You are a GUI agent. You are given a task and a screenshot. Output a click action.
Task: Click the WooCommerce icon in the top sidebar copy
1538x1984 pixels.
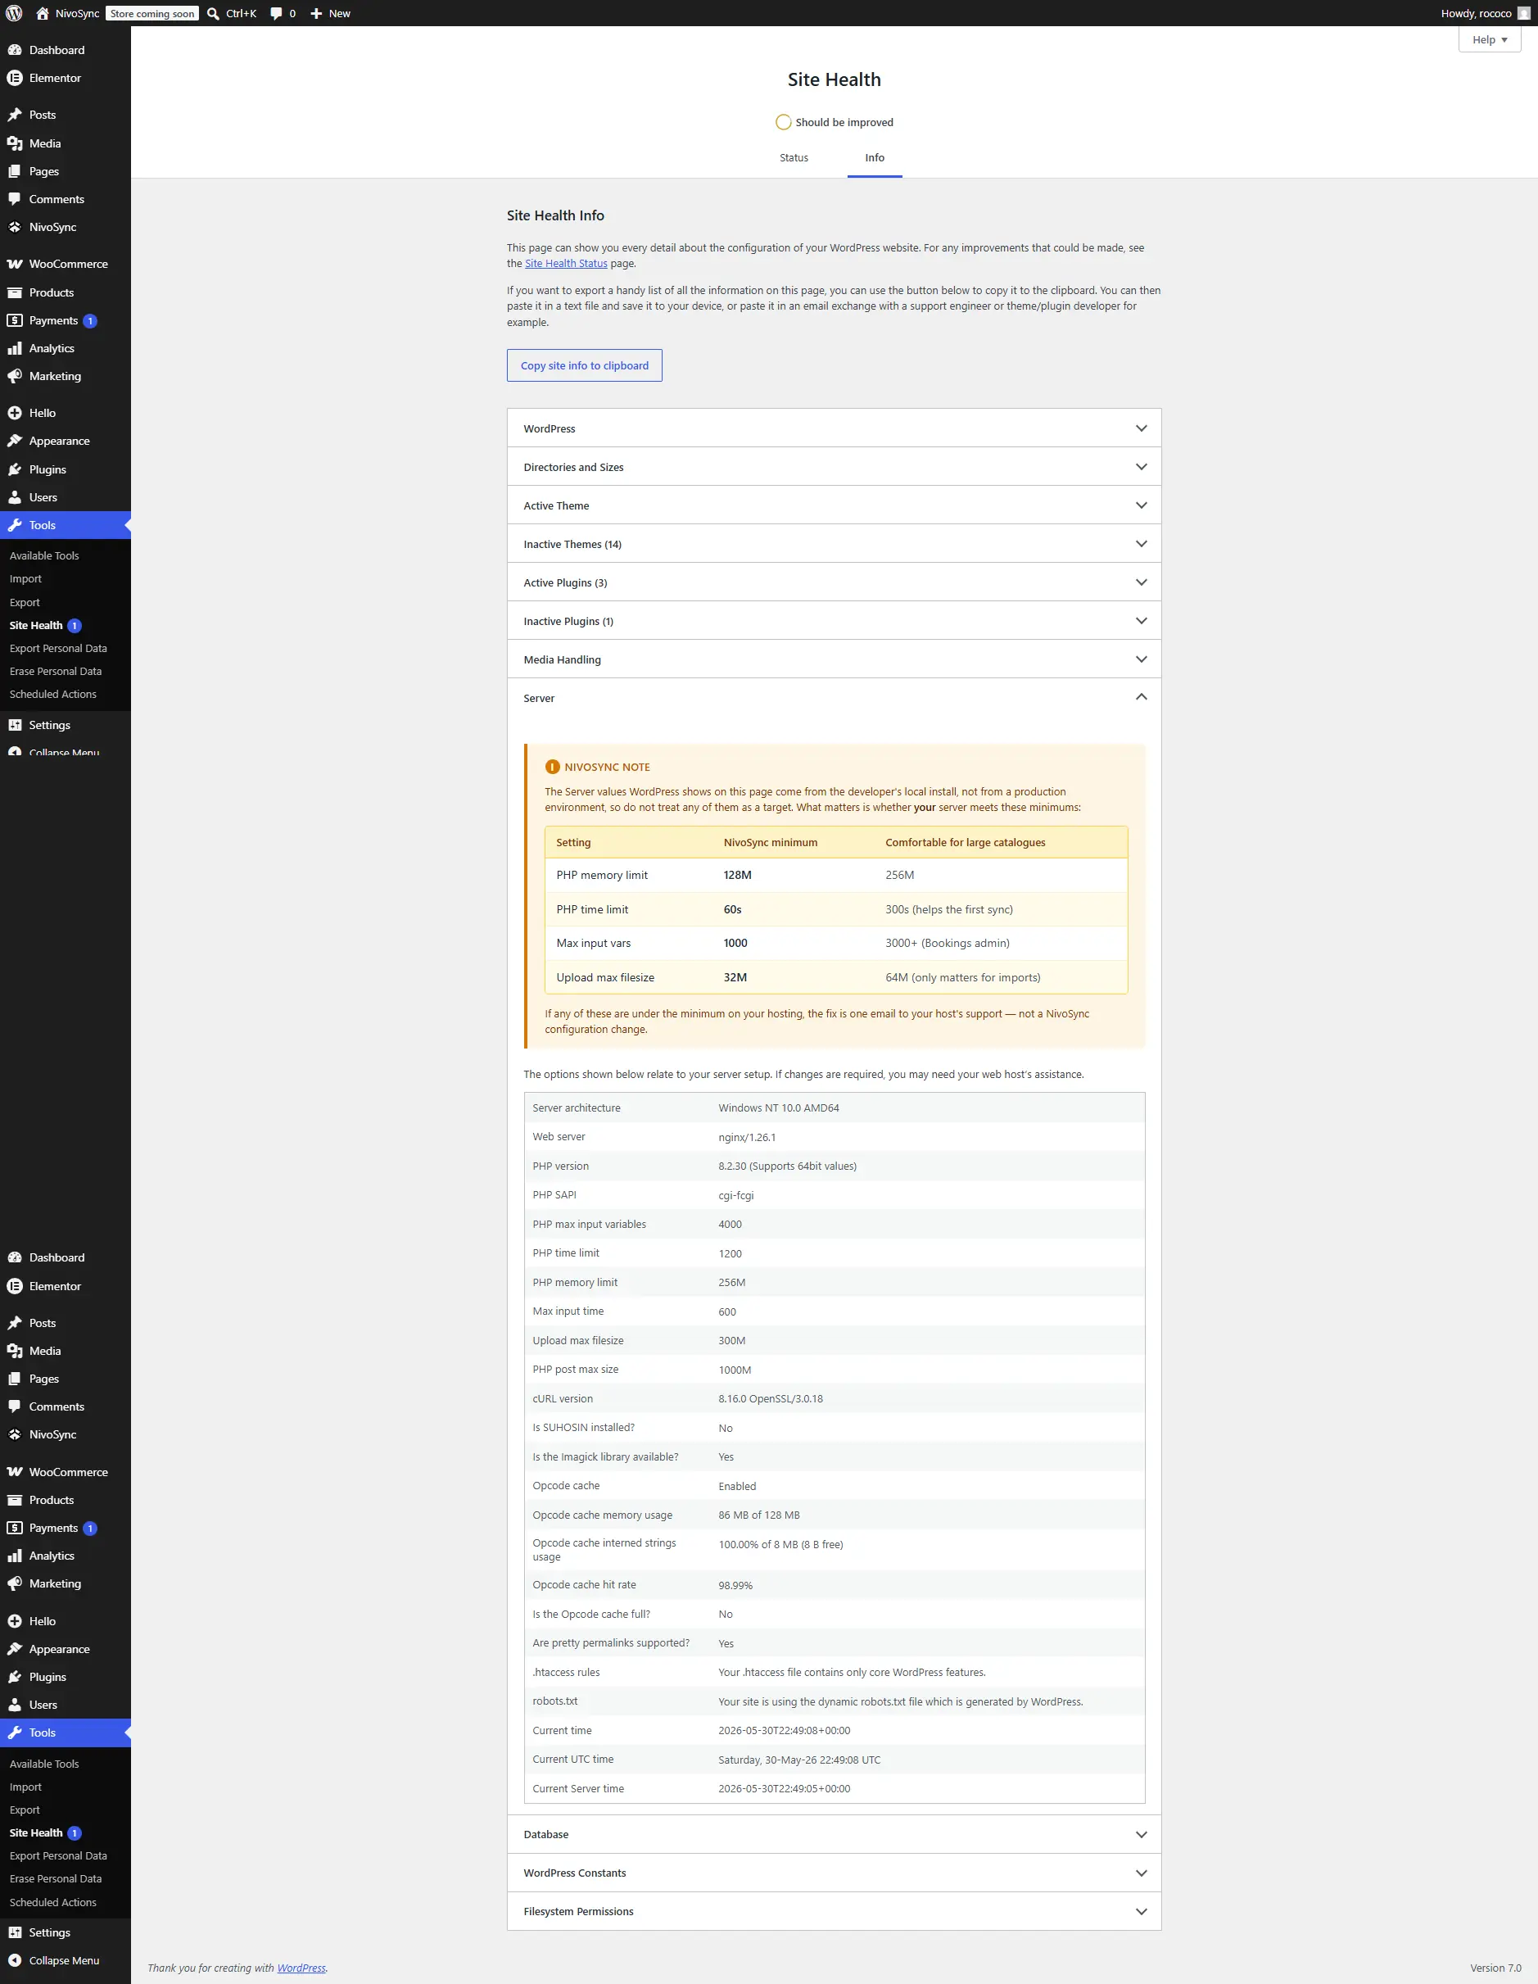15,265
